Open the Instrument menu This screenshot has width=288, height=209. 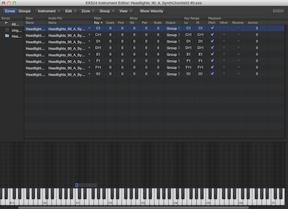[x=48, y=11]
